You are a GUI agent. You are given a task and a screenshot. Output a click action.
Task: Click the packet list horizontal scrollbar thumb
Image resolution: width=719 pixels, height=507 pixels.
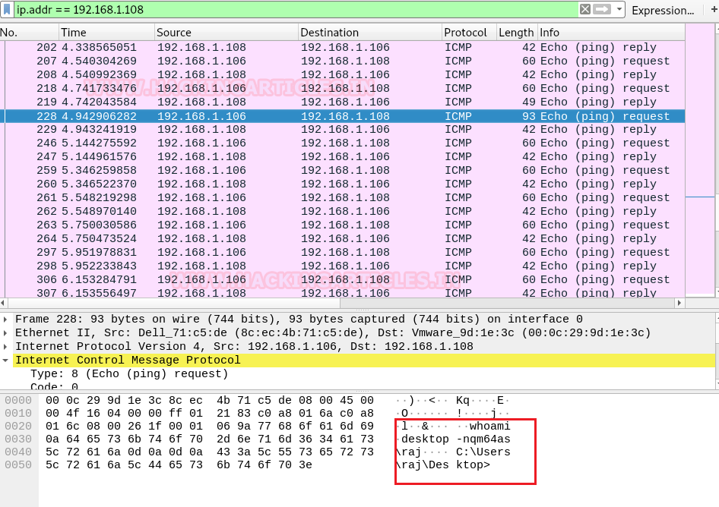pos(174,303)
